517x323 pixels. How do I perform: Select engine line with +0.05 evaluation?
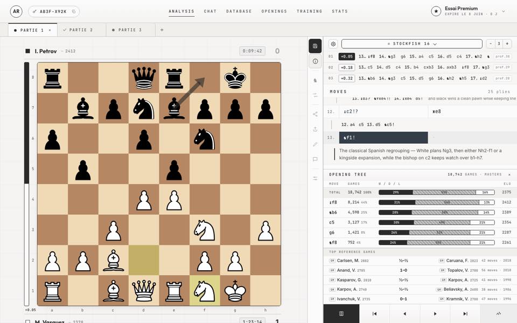[x=421, y=57]
